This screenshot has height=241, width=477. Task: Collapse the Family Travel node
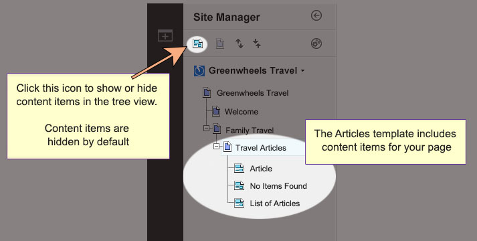(207, 129)
